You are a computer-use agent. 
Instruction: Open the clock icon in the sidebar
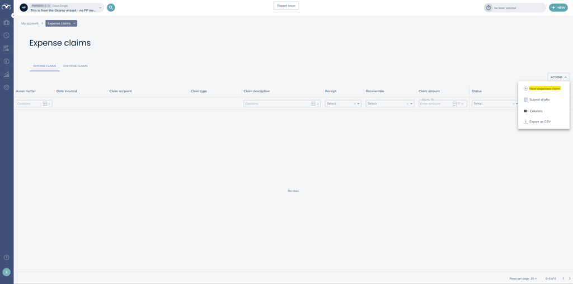pyautogui.click(x=7, y=35)
